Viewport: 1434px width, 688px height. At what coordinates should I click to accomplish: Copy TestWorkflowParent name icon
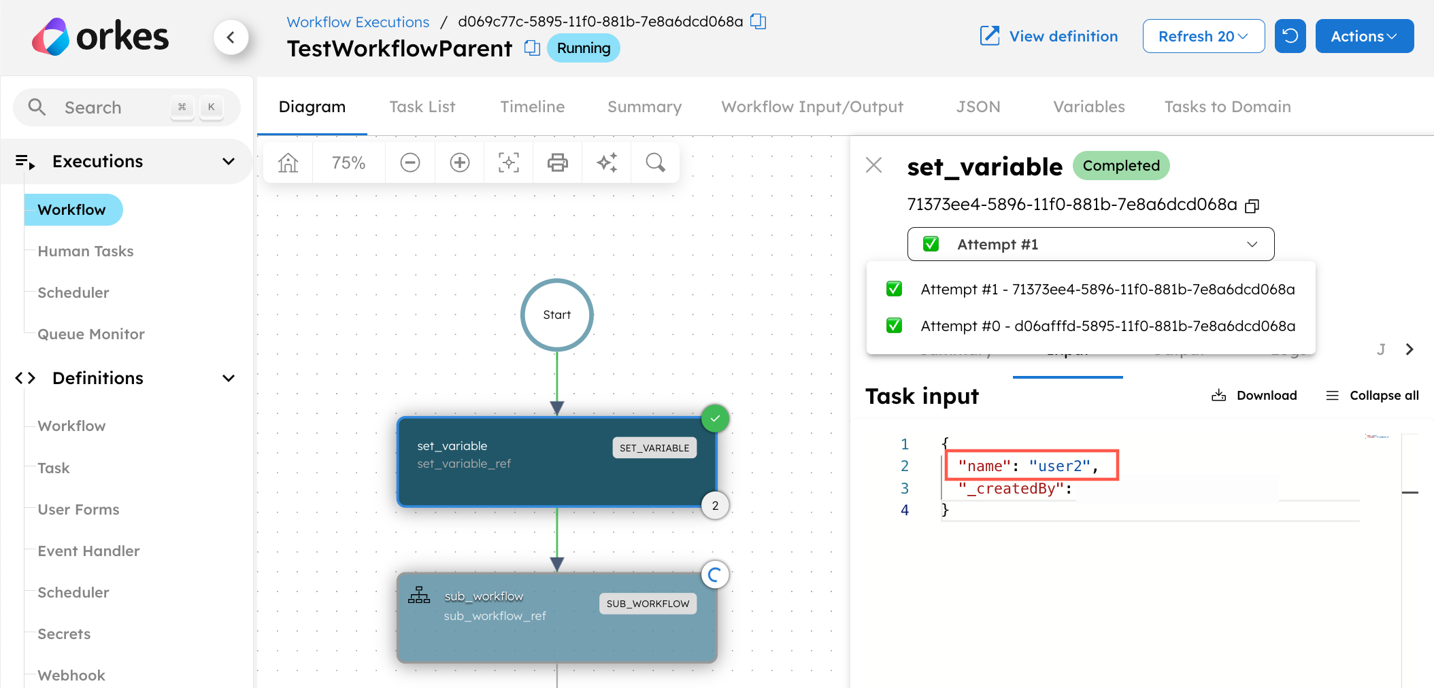click(x=532, y=48)
